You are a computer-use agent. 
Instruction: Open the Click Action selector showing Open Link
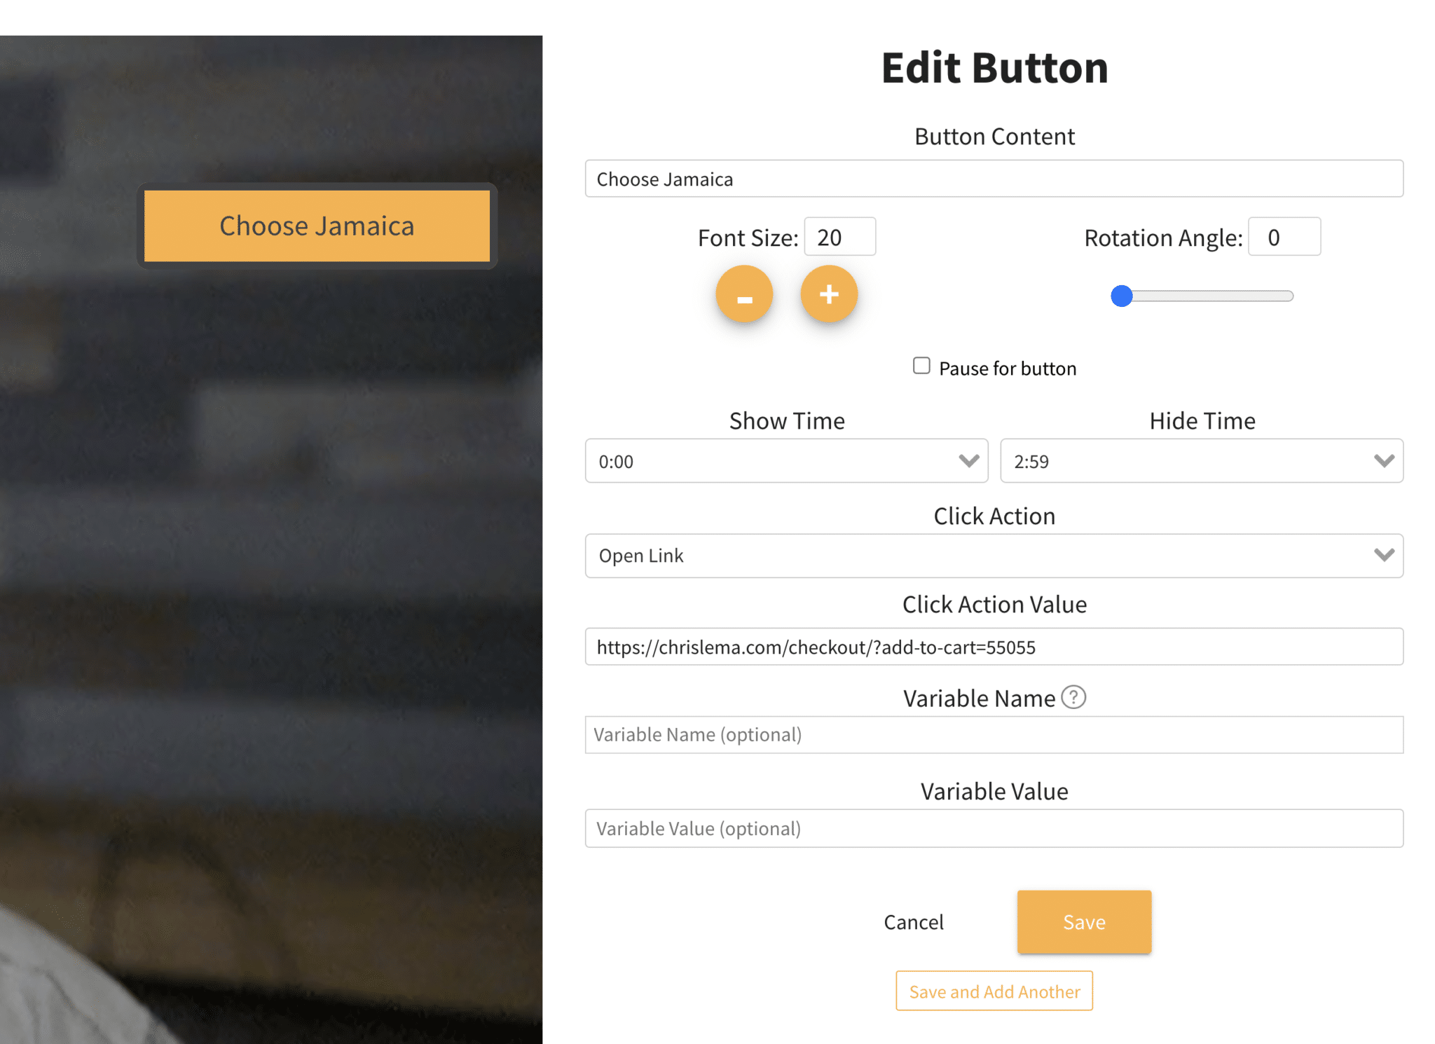point(994,556)
